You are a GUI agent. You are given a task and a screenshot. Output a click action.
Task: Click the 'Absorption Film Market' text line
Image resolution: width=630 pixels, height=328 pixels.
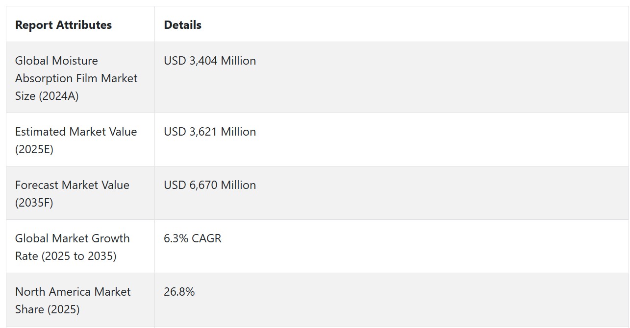click(76, 78)
